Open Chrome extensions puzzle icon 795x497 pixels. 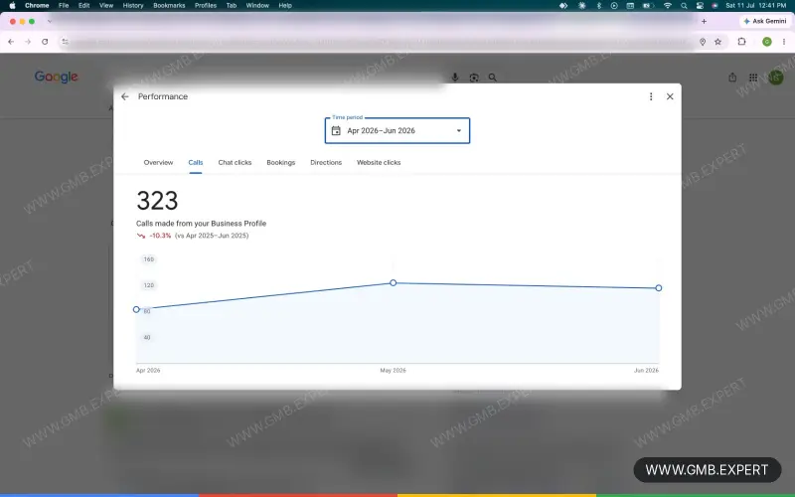(741, 42)
